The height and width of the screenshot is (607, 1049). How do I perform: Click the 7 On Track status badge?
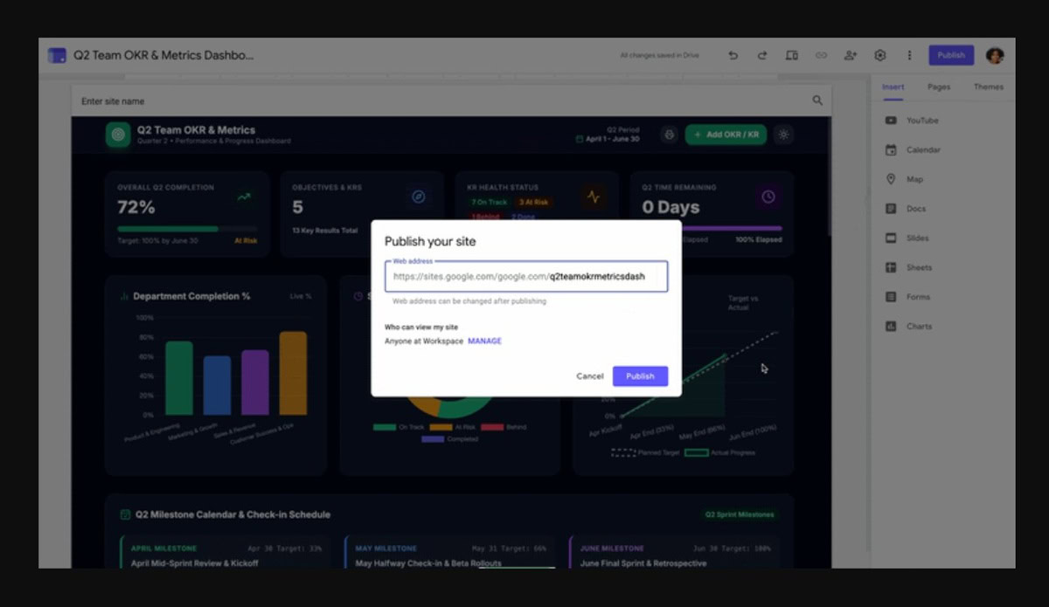(x=490, y=203)
